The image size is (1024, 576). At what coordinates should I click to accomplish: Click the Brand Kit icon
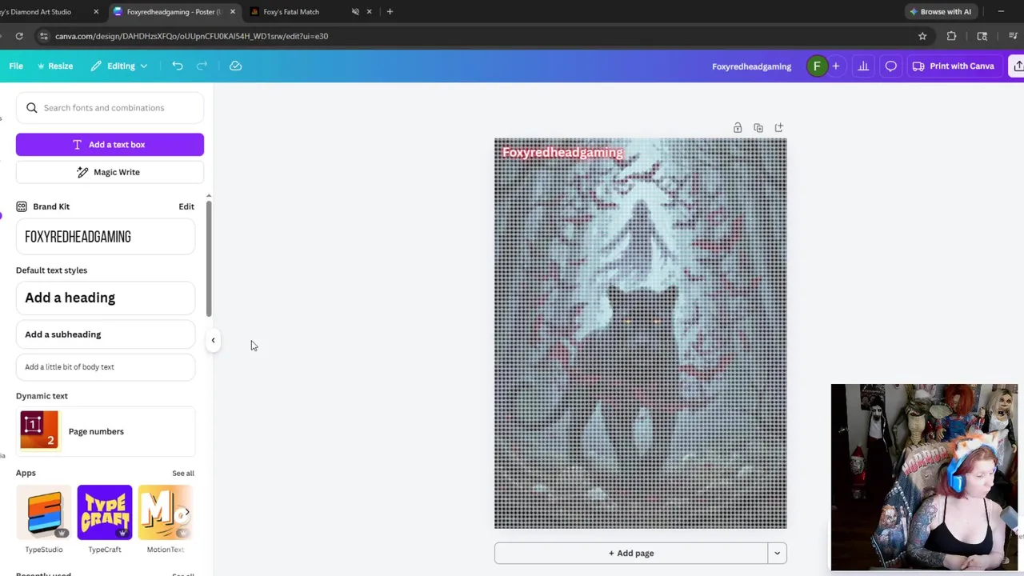point(22,206)
